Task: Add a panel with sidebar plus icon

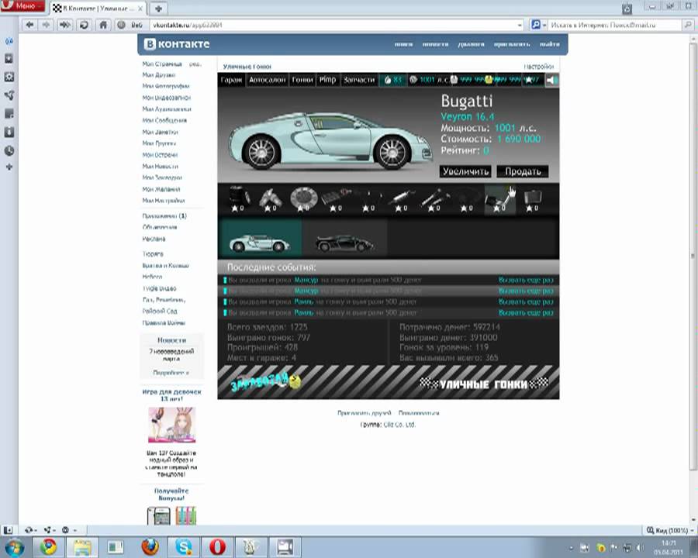Action: pos(9,167)
